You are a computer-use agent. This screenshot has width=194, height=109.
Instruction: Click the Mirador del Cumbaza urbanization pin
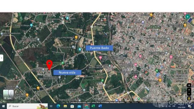pyautogui.click(x=110, y=66)
